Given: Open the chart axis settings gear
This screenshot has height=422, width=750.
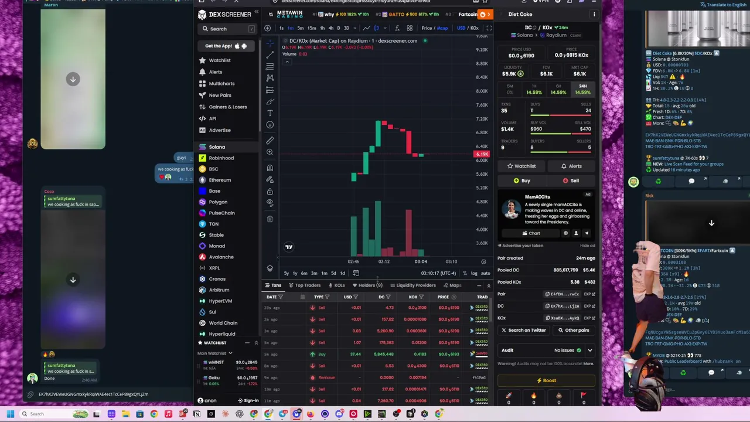Looking at the screenshot, I should coord(483,262).
